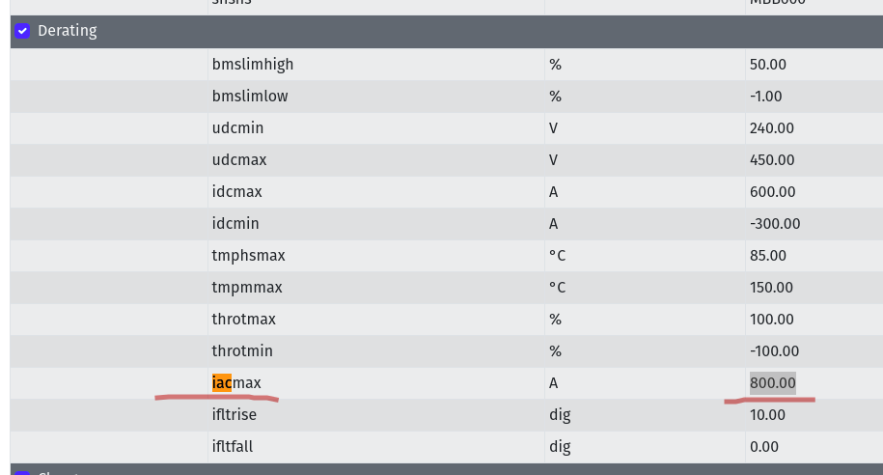
Task: Edit the ifltfall value 0.00
Action: pos(764,447)
